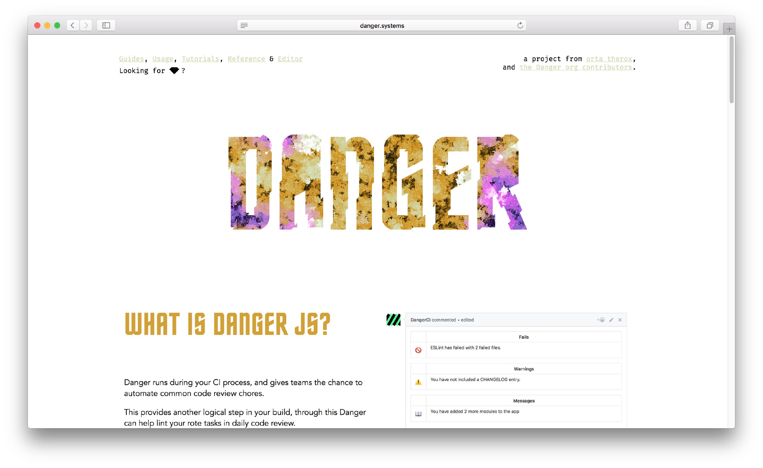Open the Danger org contributors link
Image resolution: width=763 pixels, height=468 pixels.
(x=576, y=67)
